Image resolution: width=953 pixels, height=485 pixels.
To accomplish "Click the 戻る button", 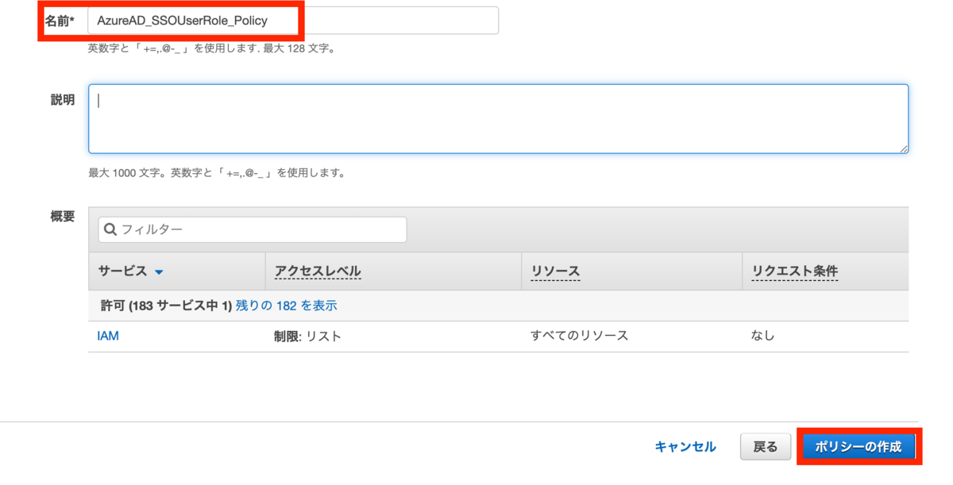I will point(766,447).
